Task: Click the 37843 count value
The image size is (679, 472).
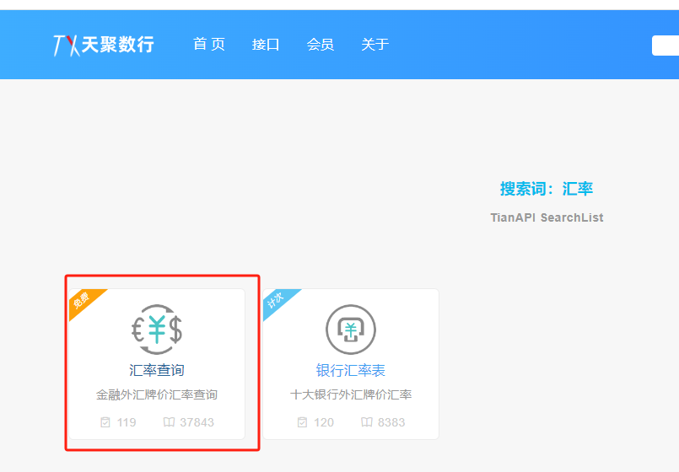Action: [x=197, y=422]
